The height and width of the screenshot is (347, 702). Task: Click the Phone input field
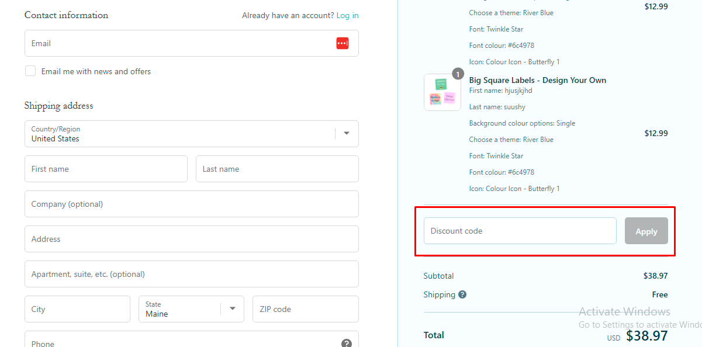point(192,339)
